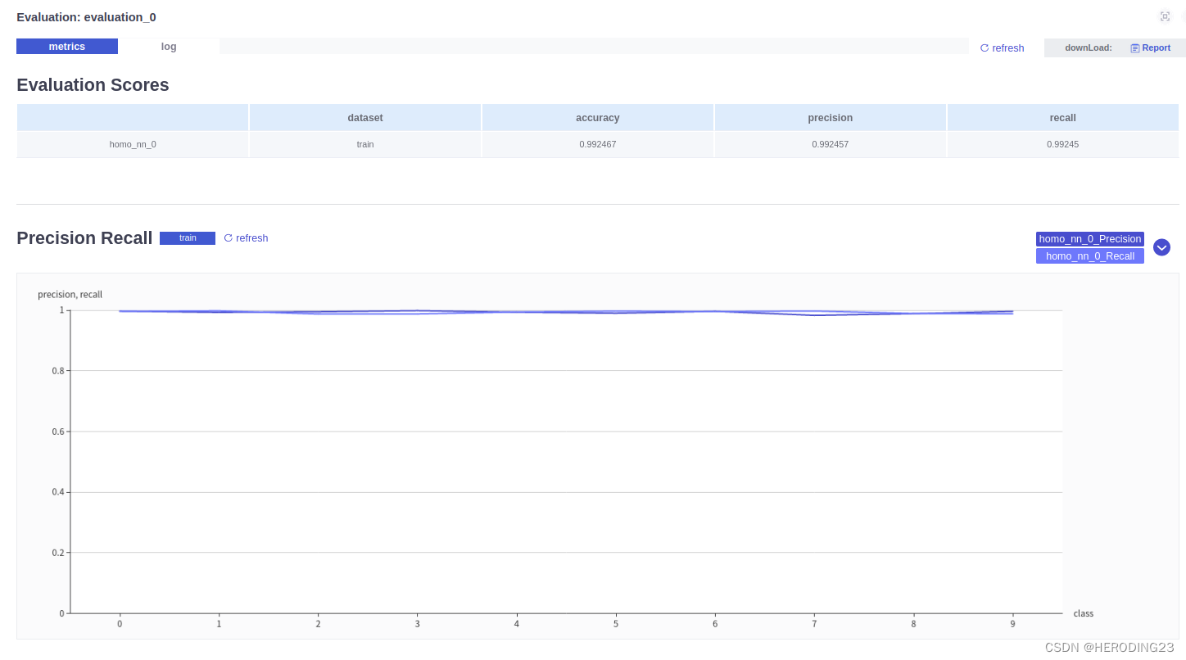Click the 'Evaluation: evaluation_0' title
The width and height of the screenshot is (1186, 660).
86,17
